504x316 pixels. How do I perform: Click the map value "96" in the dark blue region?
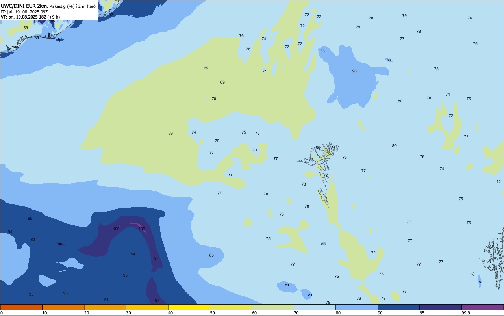60,244
